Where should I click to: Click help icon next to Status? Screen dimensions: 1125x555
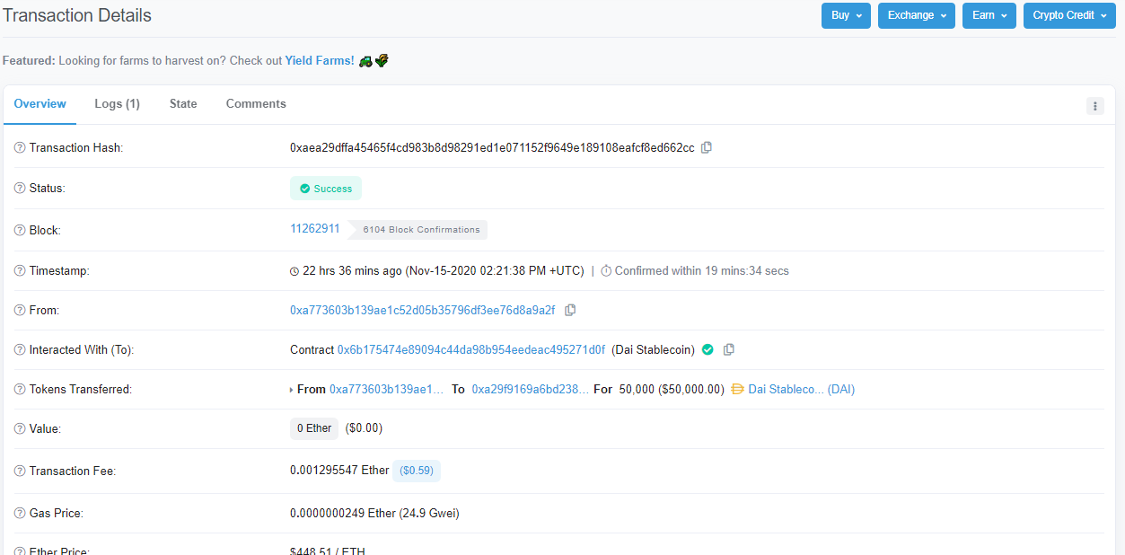click(x=20, y=189)
